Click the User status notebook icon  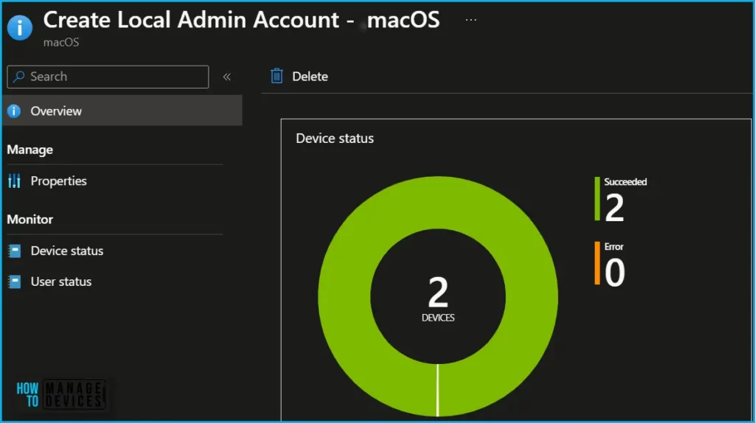coord(15,282)
